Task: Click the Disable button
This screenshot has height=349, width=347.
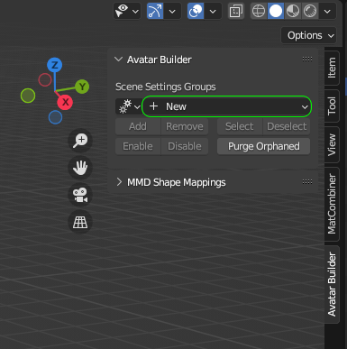Action: point(185,146)
